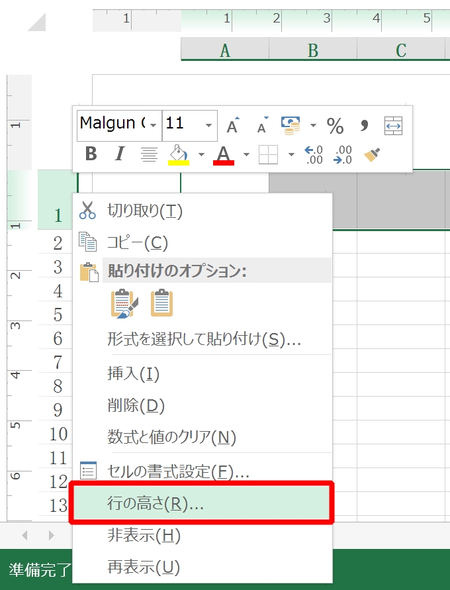Expand the fill color dropdown arrow
Viewport: 450px width, 590px height.
point(201,154)
